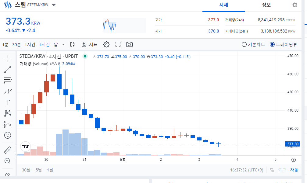
Task: Click the 6월 date label on time axis
Action: tap(123, 160)
